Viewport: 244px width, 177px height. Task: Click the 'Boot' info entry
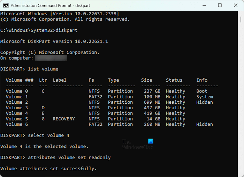pyautogui.click(x=202, y=91)
